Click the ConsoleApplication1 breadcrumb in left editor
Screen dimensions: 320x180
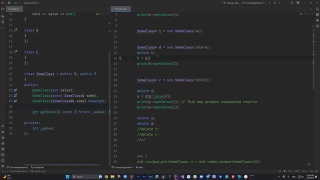click(17, 167)
